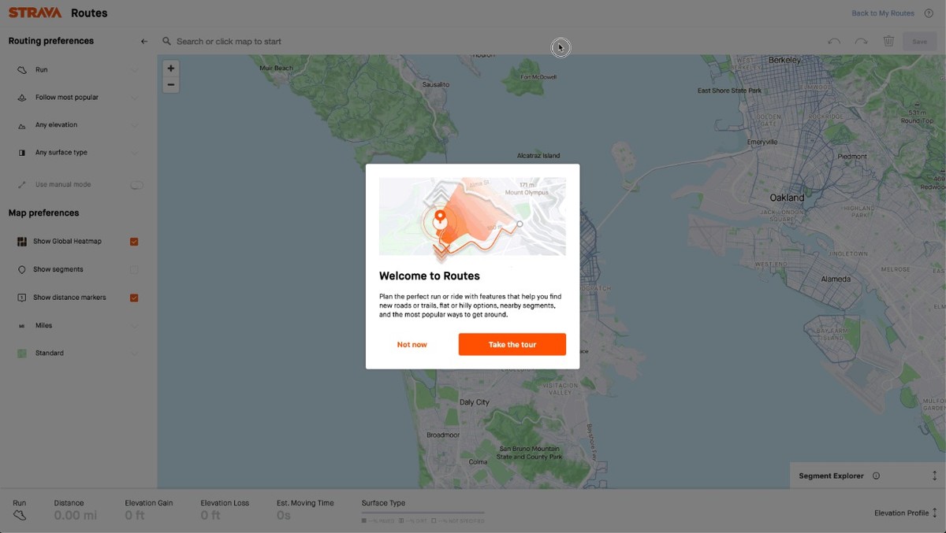
Task: Click the Take the tour button
Action: point(512,344)
